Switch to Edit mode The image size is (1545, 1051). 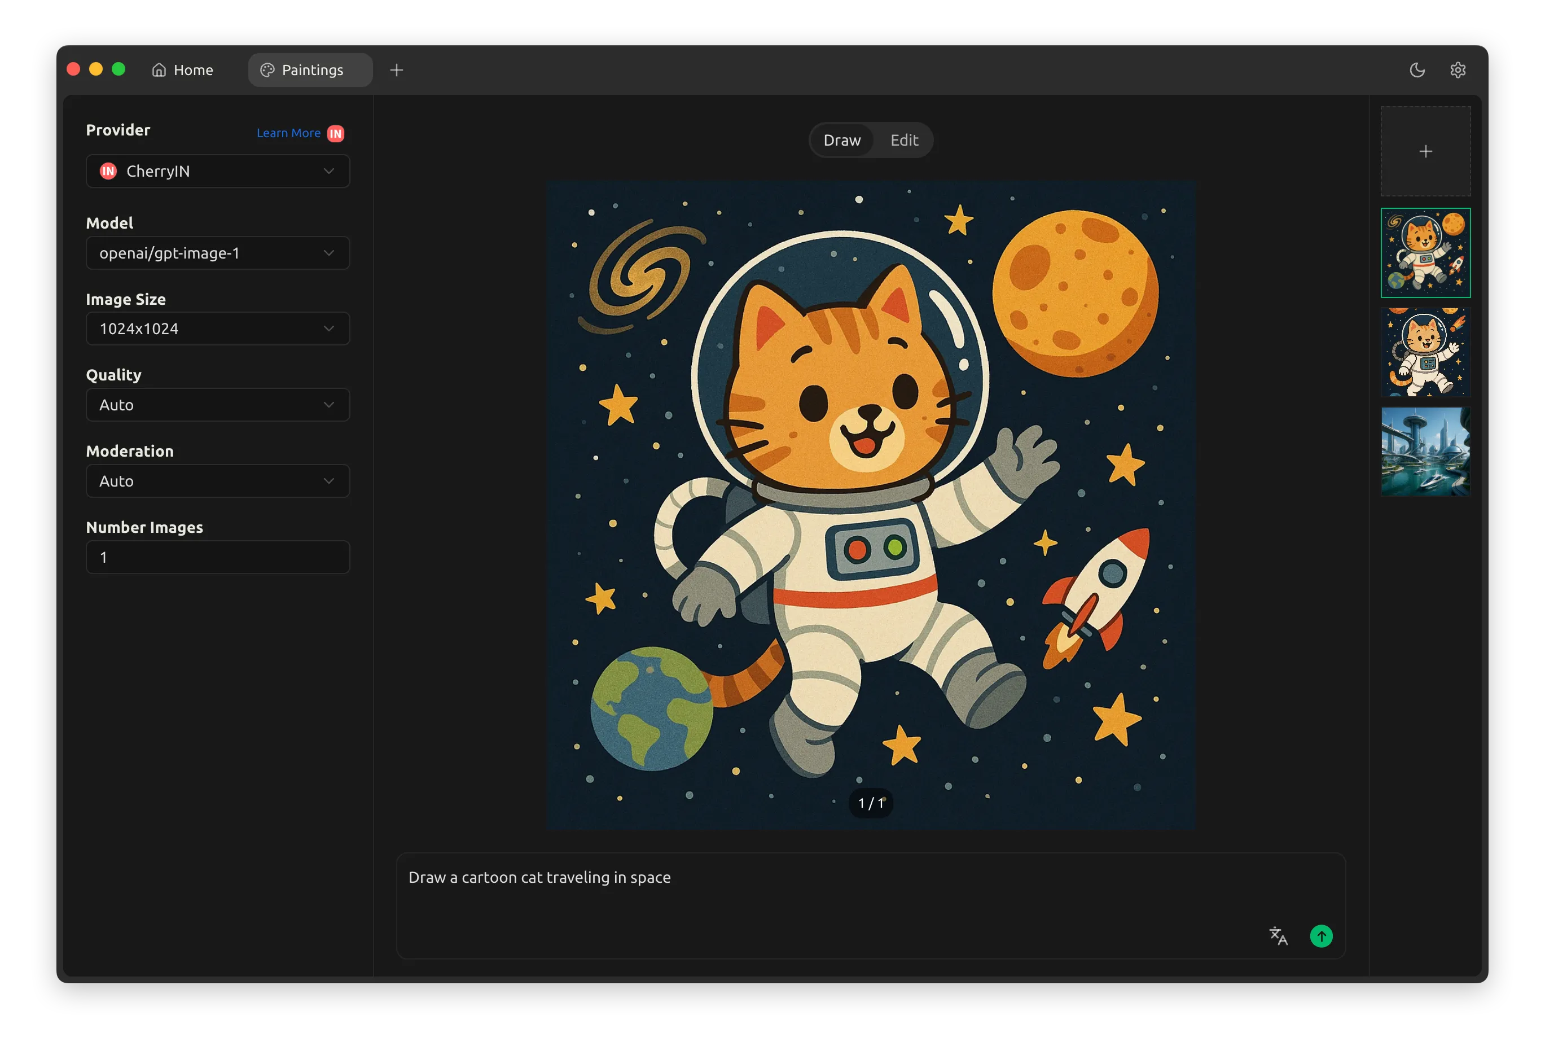pyautogui.click(x=903, y=141)
